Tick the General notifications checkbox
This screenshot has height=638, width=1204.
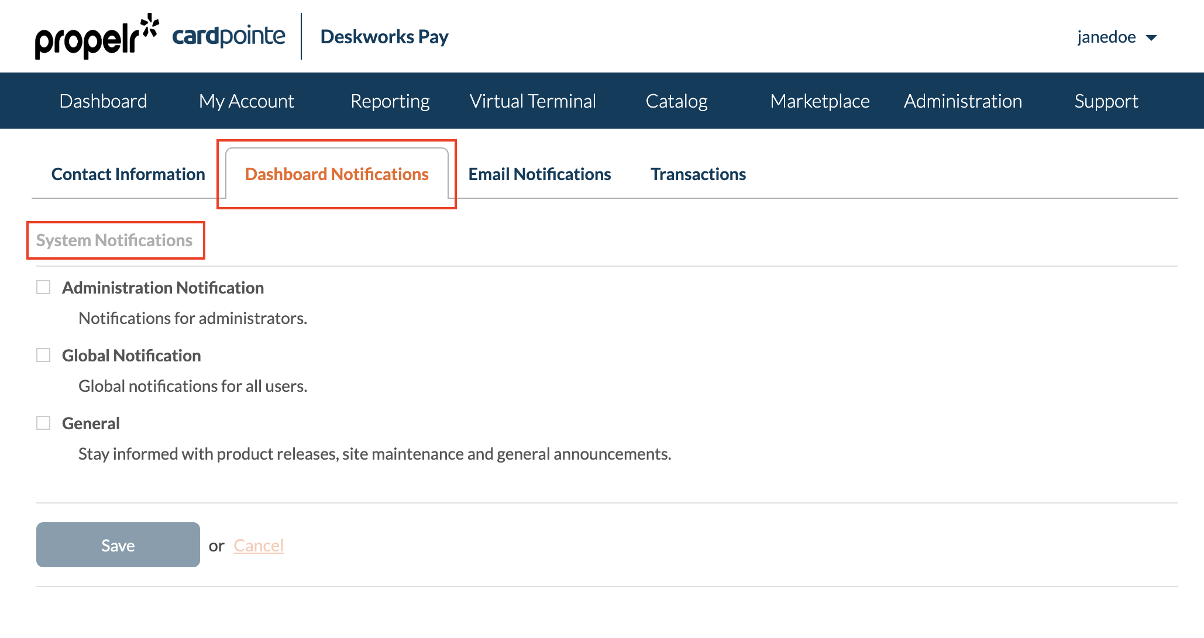[43, 423]
